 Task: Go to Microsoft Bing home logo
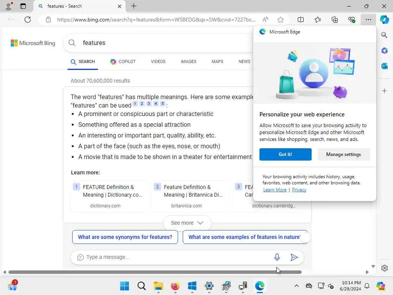[33, 43]
